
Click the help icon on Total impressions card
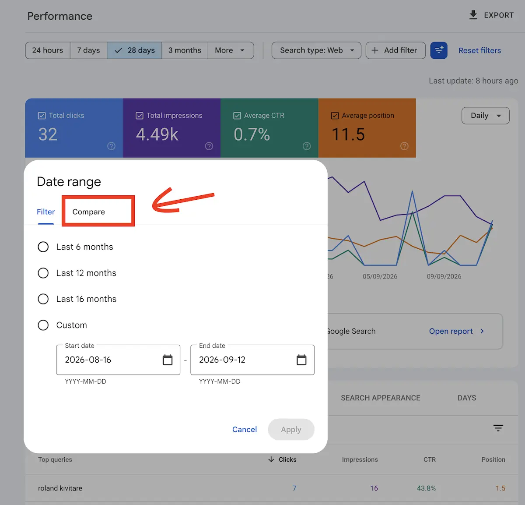tap(209, 146)
